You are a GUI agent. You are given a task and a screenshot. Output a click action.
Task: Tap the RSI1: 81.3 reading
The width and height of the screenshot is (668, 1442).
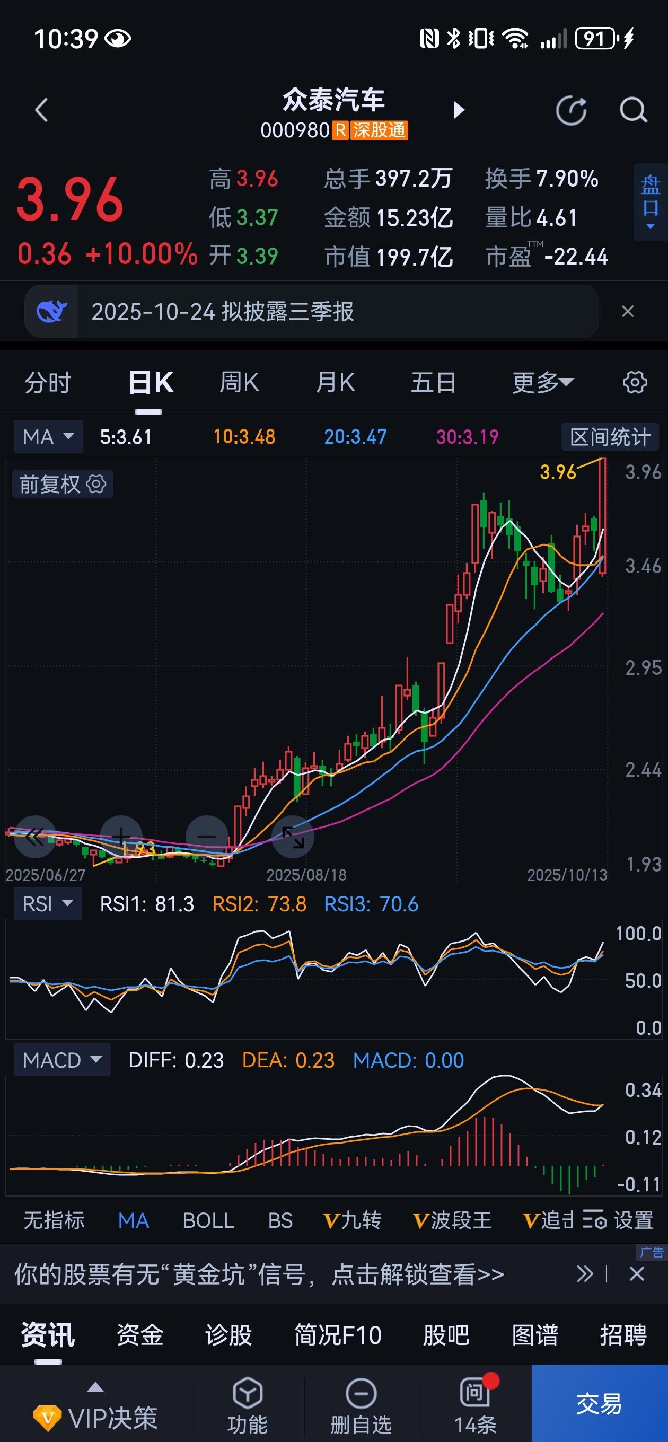[147, 904]
